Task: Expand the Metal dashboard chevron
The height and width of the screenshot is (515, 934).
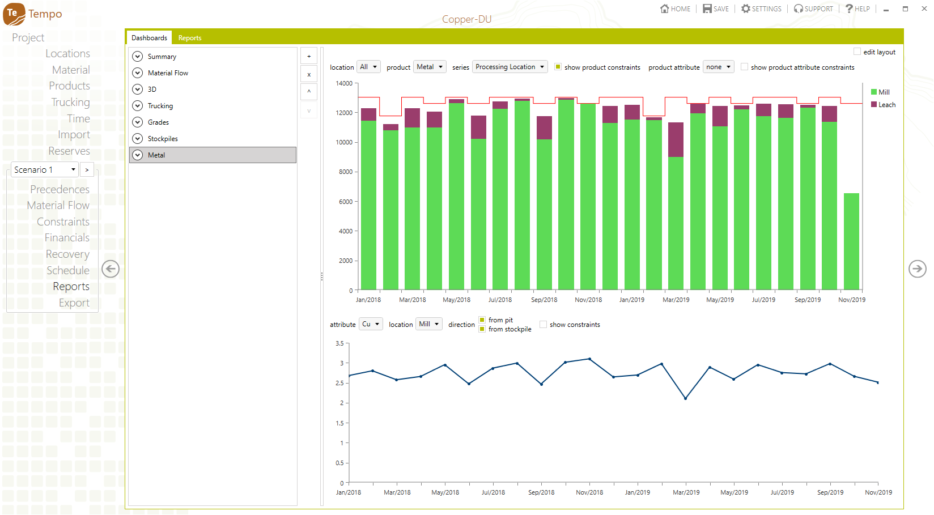Action: [137, 155]
